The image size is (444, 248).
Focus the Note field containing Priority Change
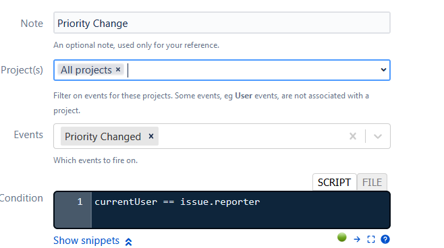(222, 23)
